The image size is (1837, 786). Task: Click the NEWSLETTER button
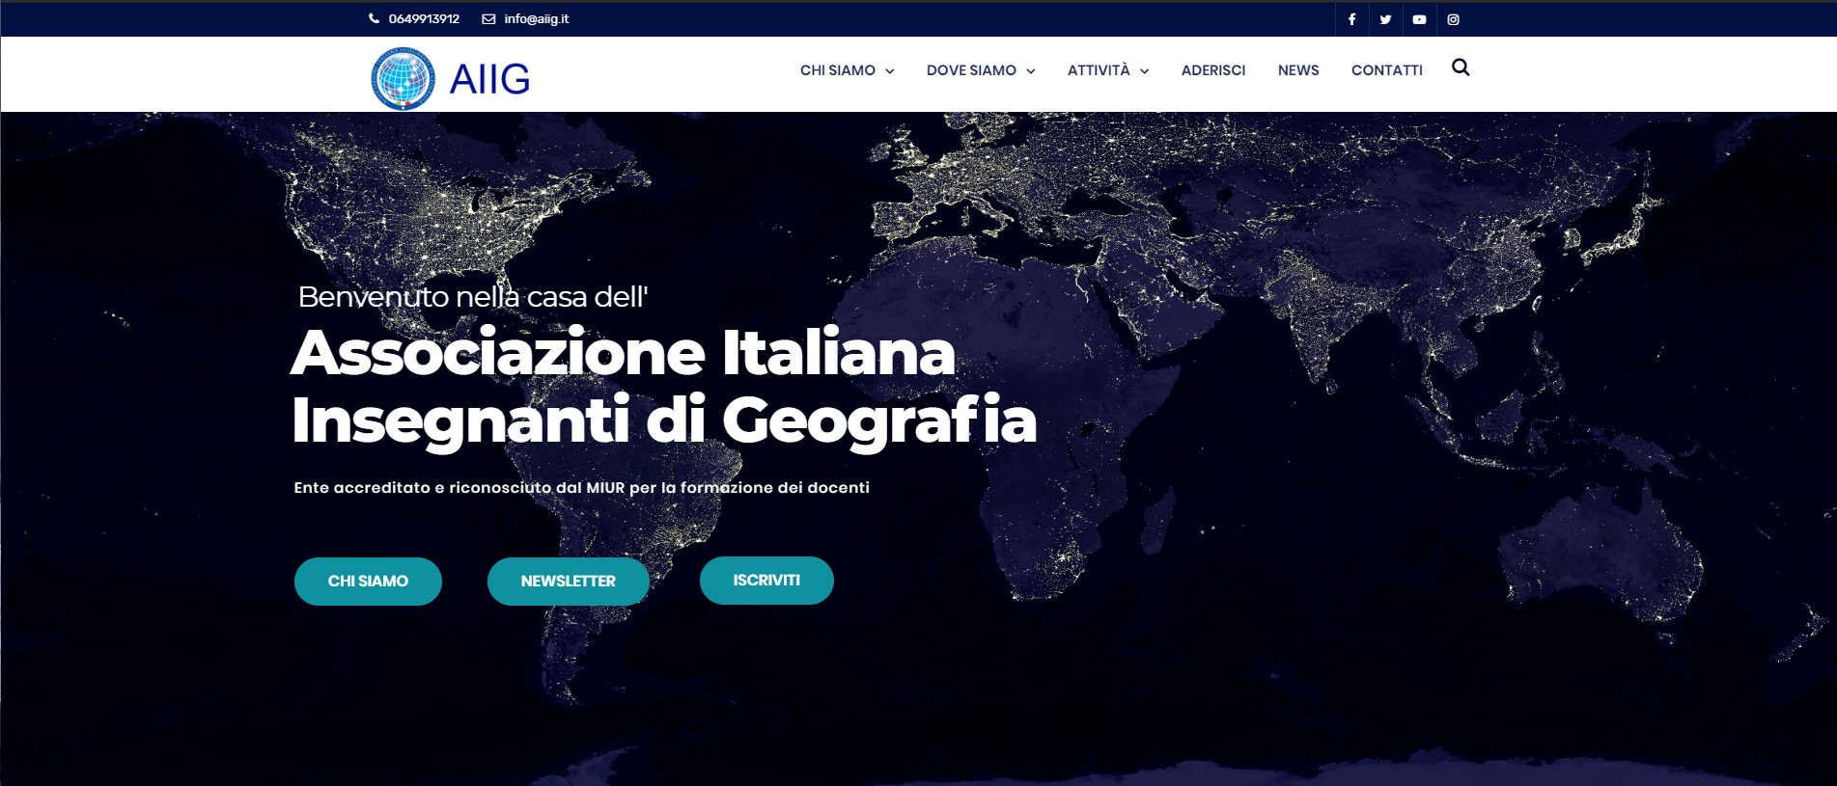point(568,582)
